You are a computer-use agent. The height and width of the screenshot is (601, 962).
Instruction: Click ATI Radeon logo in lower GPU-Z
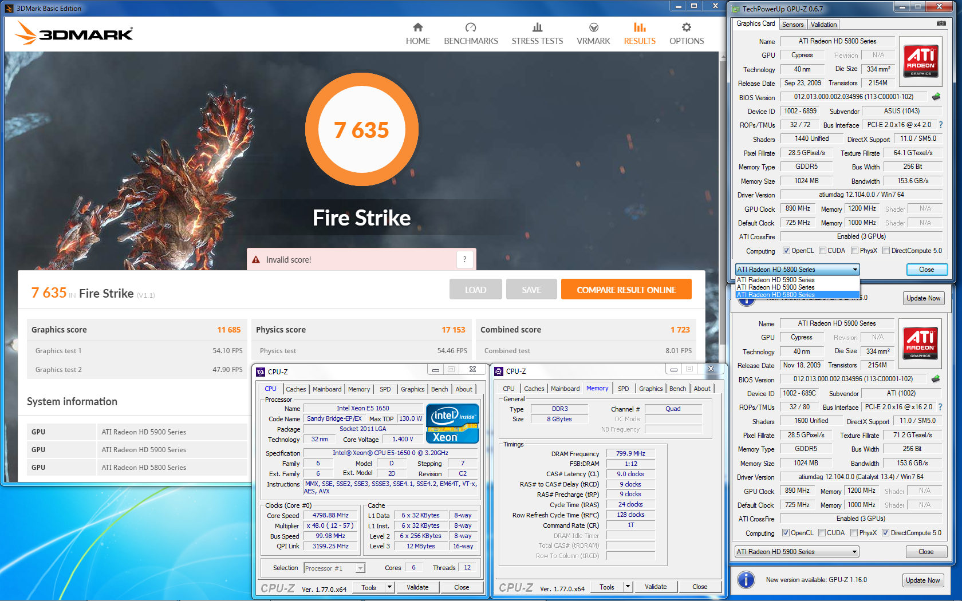tap(921, 343)
